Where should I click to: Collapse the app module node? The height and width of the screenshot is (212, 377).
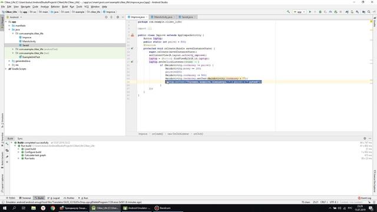(x=6, y=22)
